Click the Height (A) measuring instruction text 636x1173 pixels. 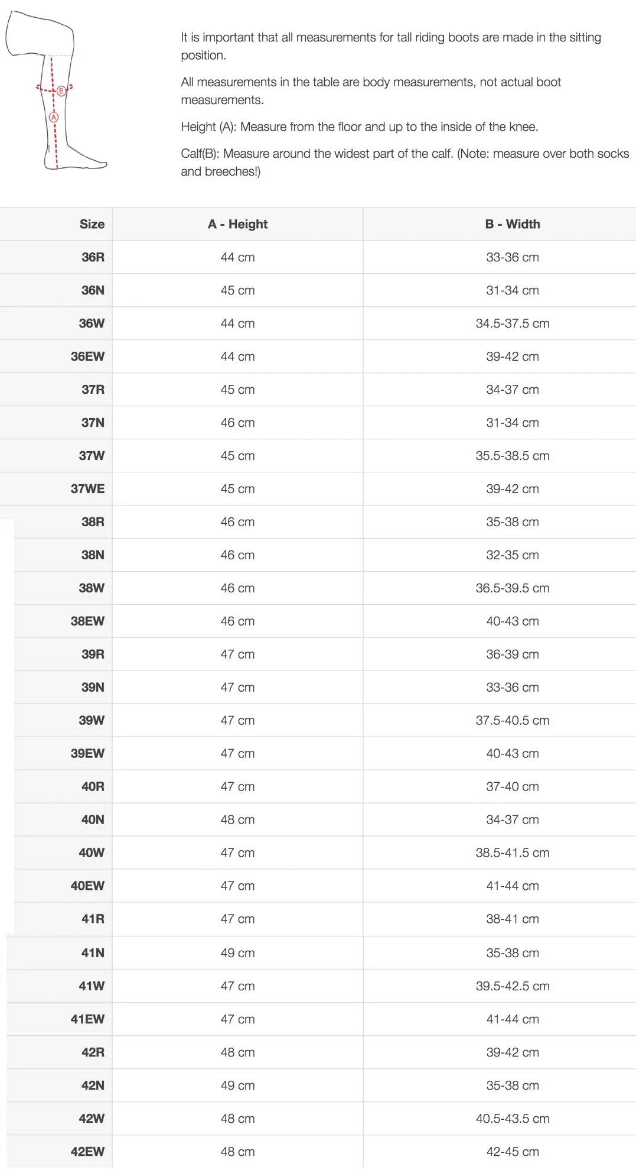(360, 127)
